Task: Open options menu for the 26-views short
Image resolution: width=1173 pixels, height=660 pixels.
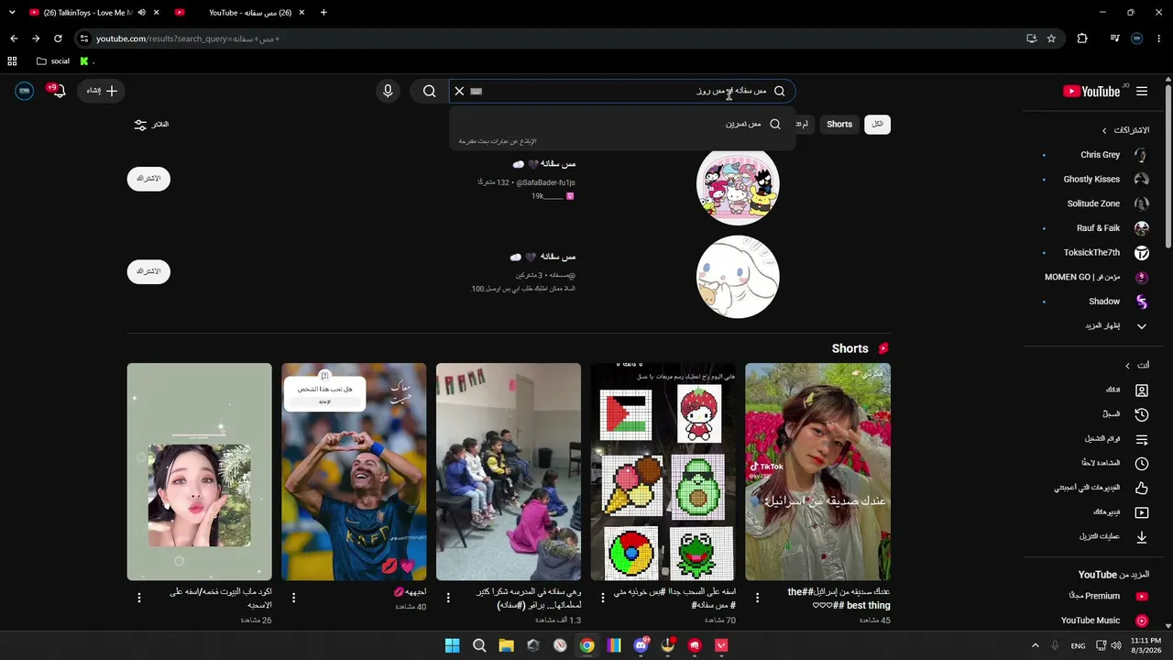Action: pos(139,598)
